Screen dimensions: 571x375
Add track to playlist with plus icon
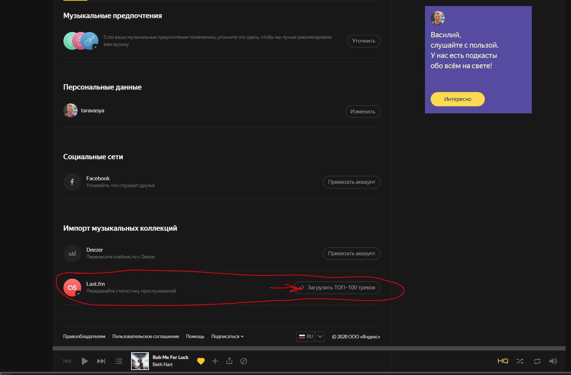[215, 361]
